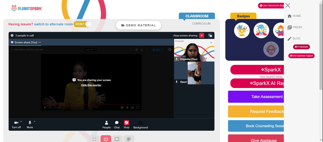This screenshot has height=142, width=323.
Task: Mute the microphone button
Action: (30, 123)
